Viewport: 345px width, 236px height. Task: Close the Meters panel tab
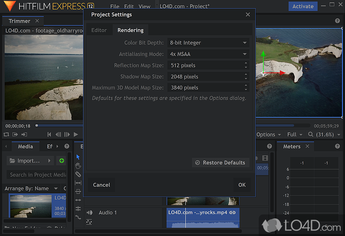point(307,146)
